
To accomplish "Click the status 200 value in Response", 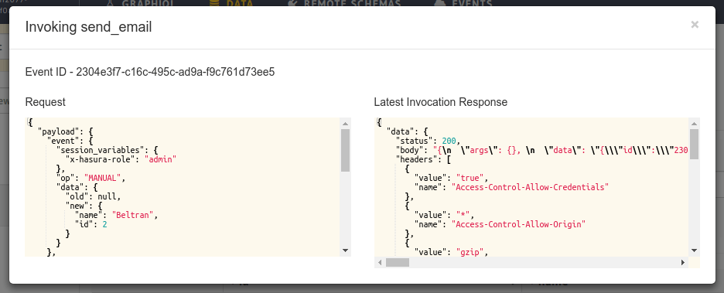I will 449,141.
